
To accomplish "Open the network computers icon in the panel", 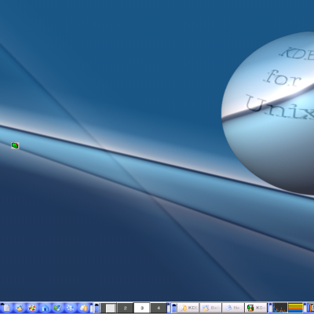I will coord(70,308).
